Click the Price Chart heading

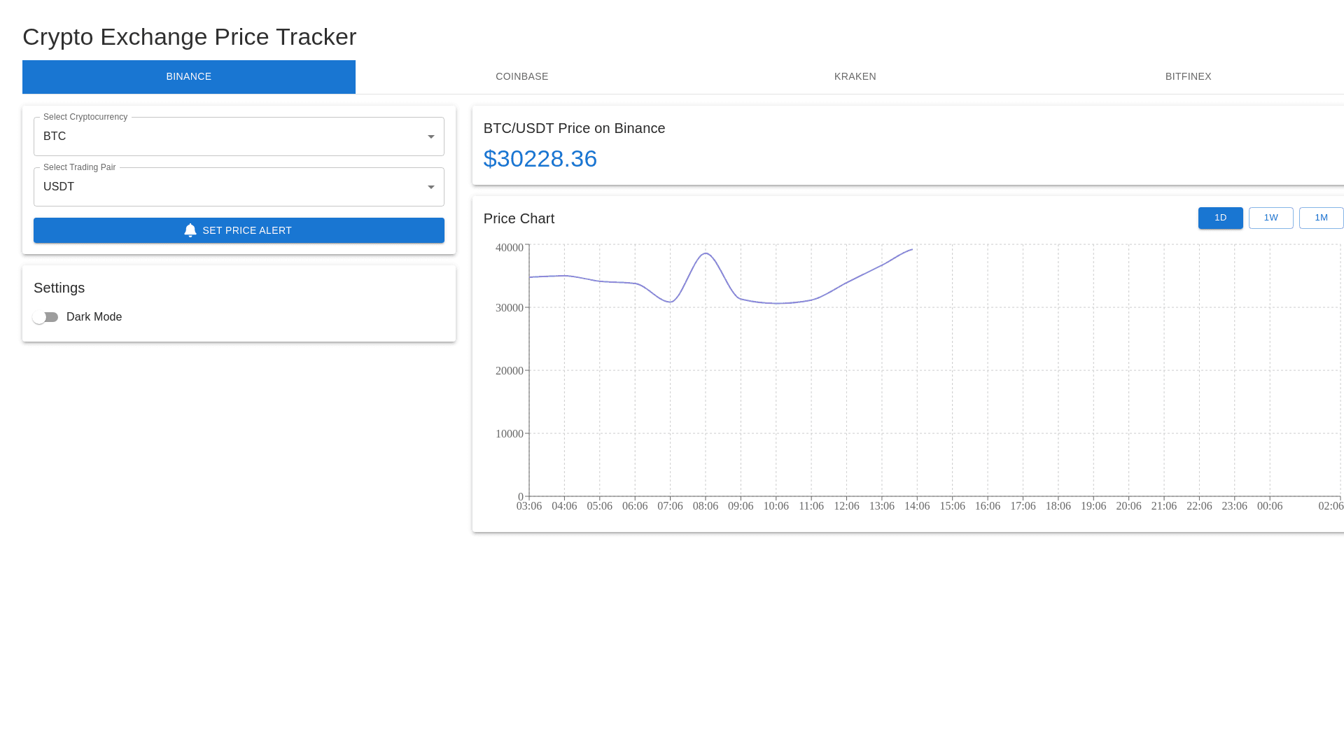click(x=519, y=218)
